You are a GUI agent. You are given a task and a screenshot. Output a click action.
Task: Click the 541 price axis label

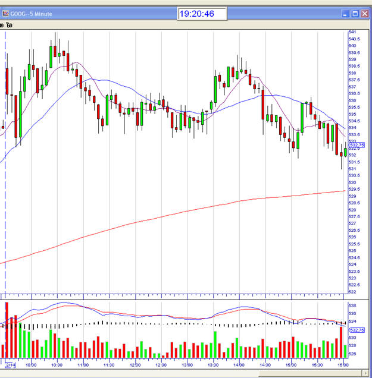(x=352, y=32)
